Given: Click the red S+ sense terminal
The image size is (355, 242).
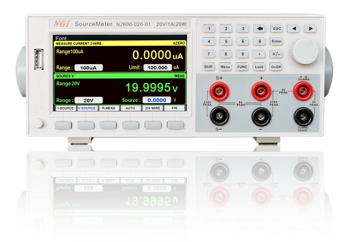Looking at the screenshot, I should (219, 91).
